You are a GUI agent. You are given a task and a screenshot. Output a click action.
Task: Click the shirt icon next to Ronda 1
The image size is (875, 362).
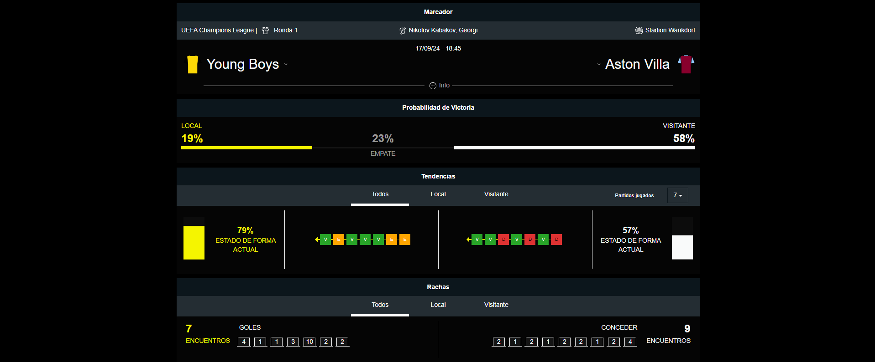[265, 31]
